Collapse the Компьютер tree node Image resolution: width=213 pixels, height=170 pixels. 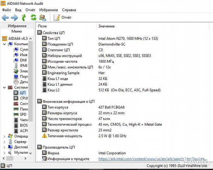(4, 44)
